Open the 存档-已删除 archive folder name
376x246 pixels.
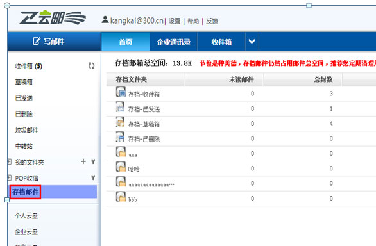(x=144, y=139)
